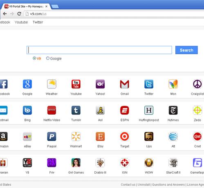This screenshot has width=204, height=188.
Task: Focus the v9.com/us address bar
Action: 114,14
